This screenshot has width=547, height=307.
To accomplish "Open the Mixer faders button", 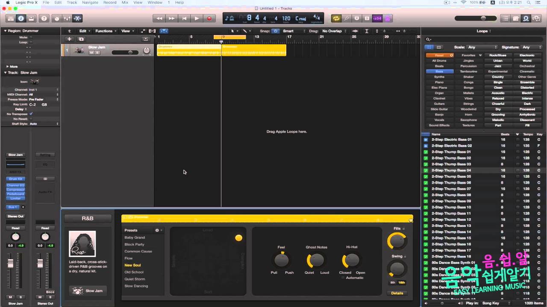I will (x=67, y=18).
